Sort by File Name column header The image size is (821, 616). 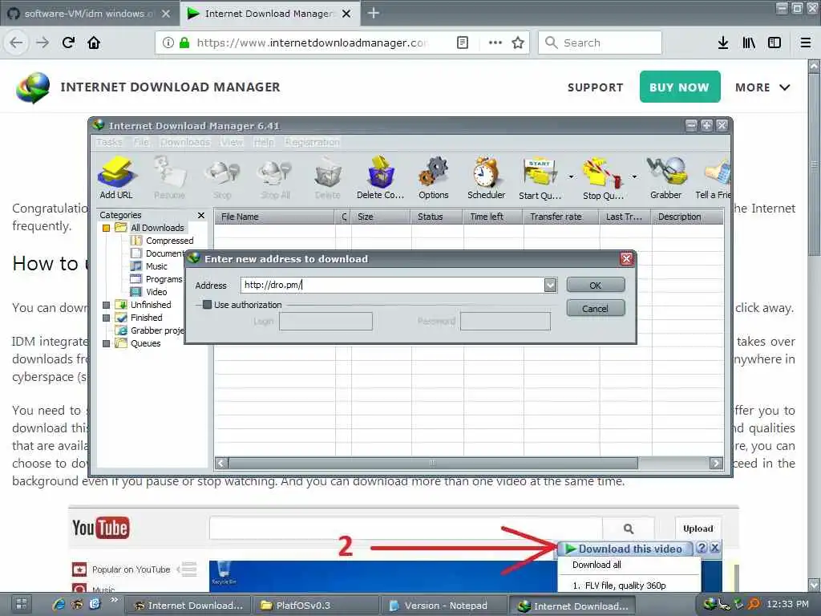click(x=274, y=217)
